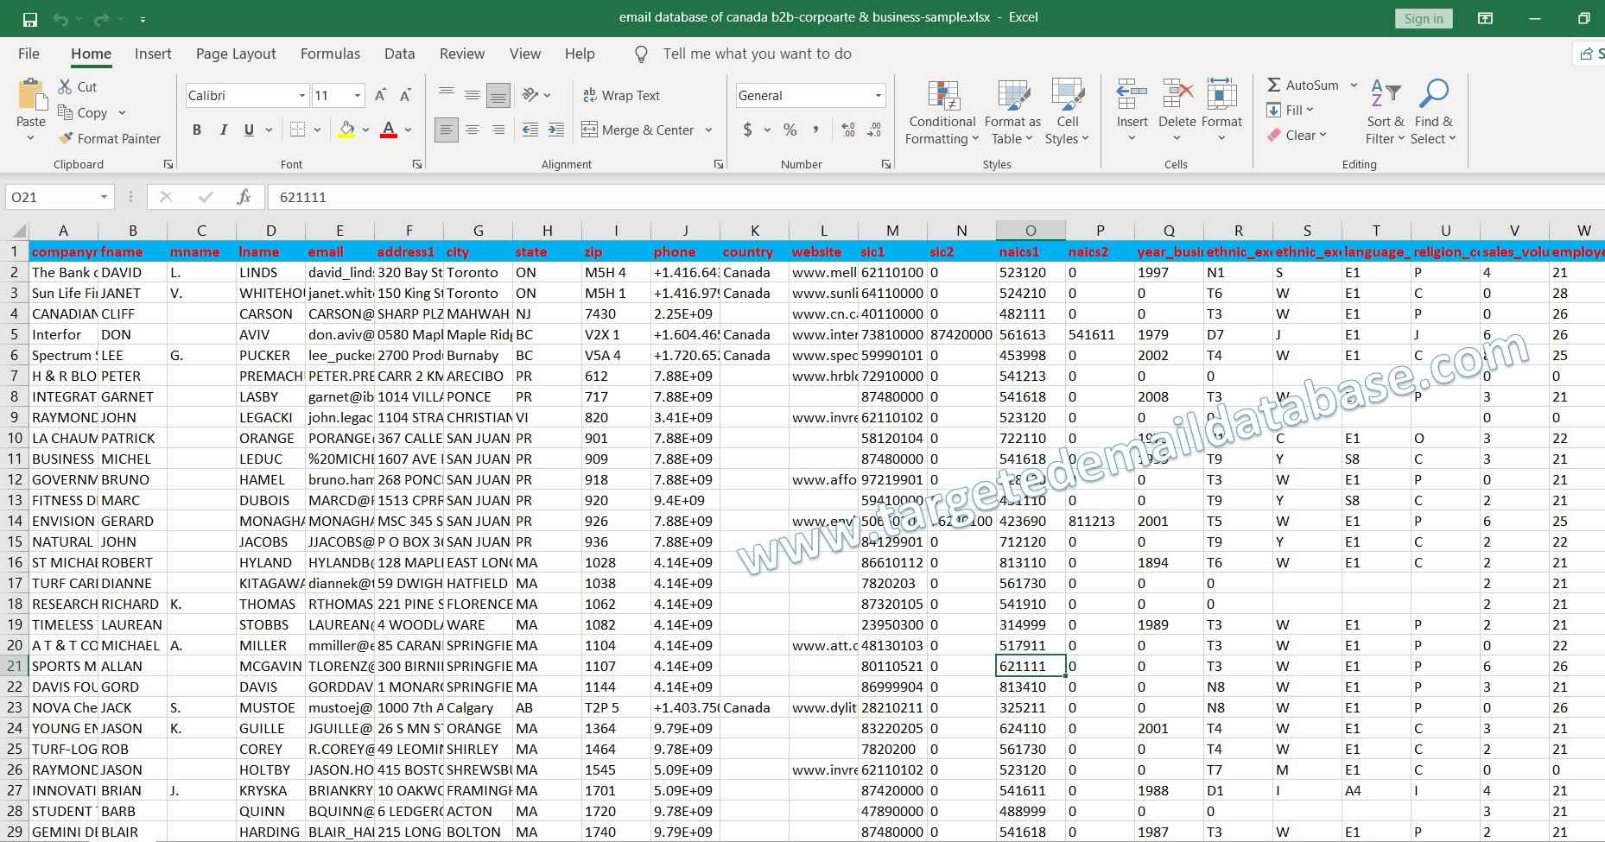Open Find & Select tool
This screenshot has width=1605, height=842.
coord(1433,111)
